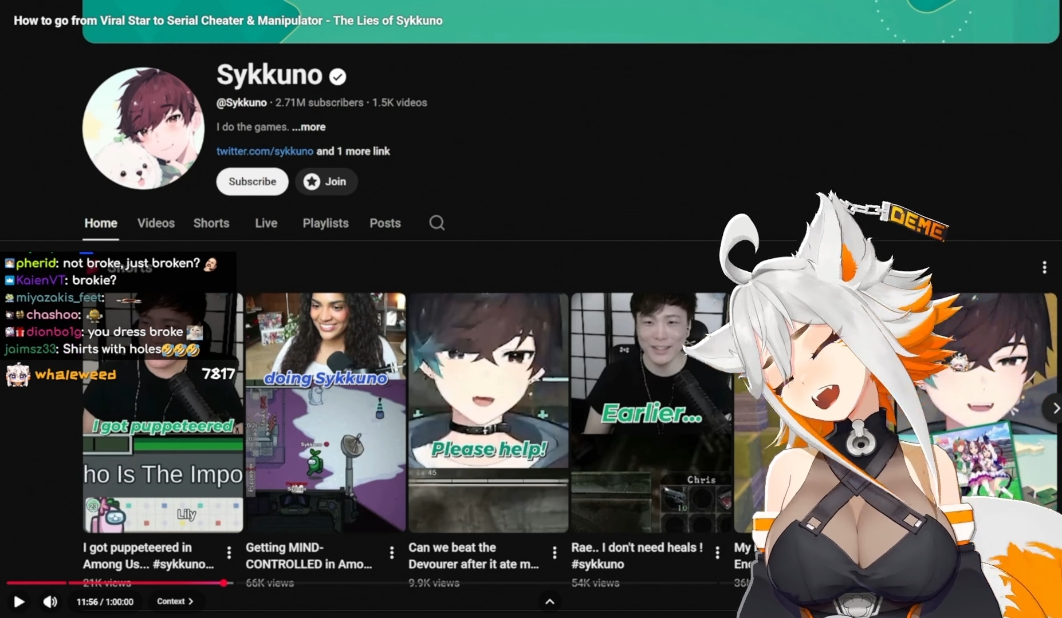Open the 'Earlier...' short thumbnail
Screen dimensions: 1062x618
(x=651, y=413)
